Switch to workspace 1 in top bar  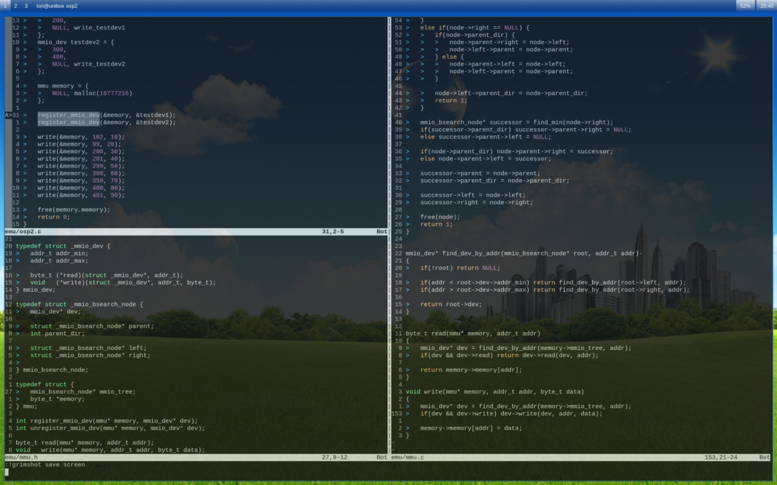coord(5,6)
